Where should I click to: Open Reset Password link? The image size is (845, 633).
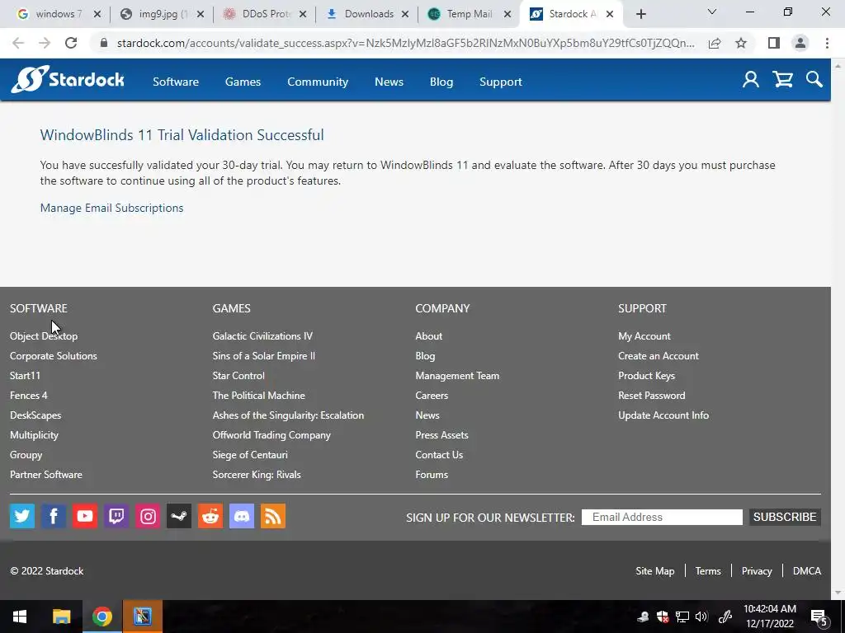652,396
